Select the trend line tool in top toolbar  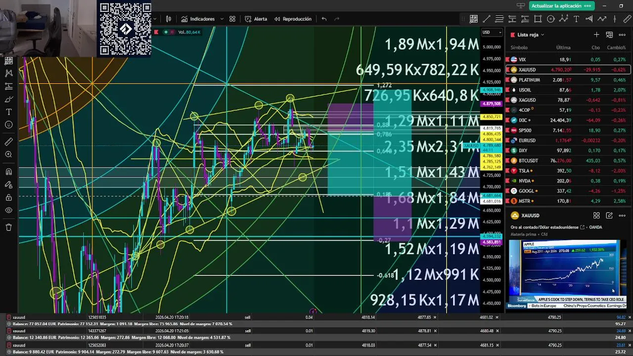tap(487, 19)
